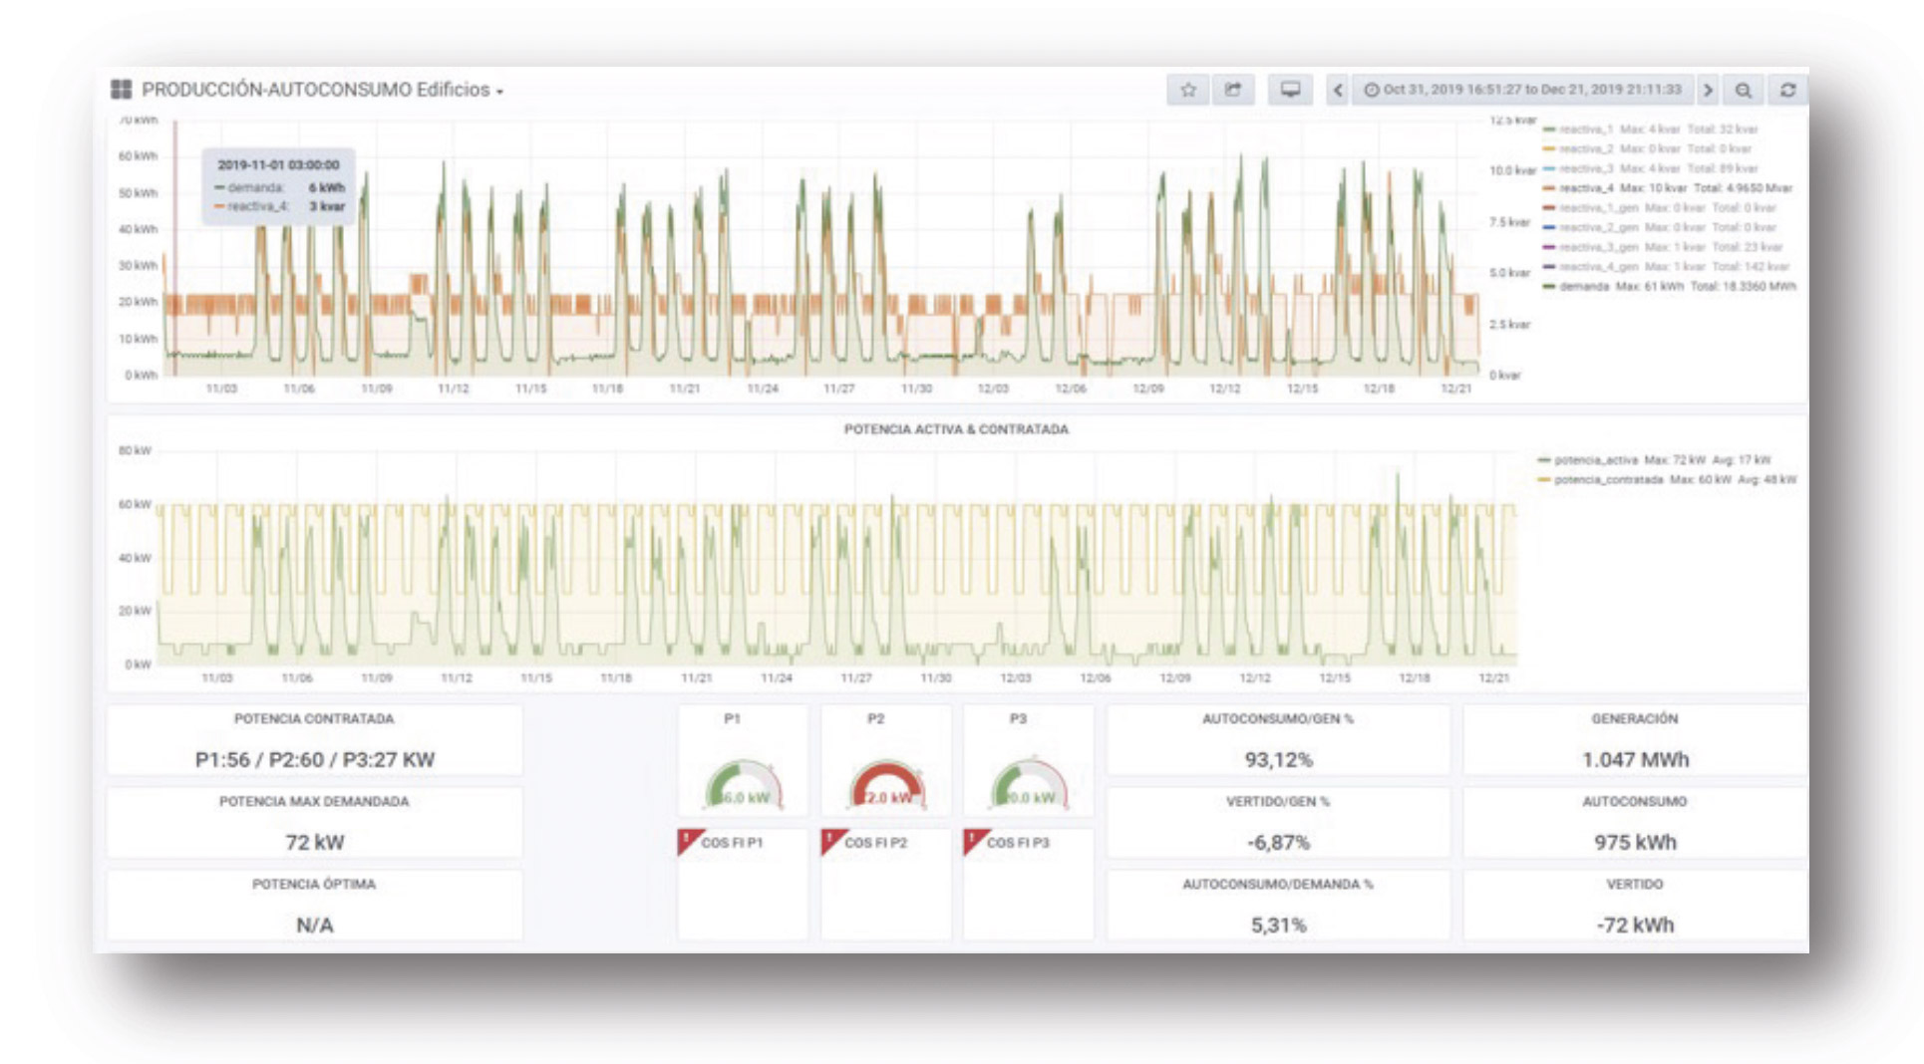Shift time range backward with the left arrow
This screenshot has width=1924, height=1064.
click(x=1338, y=90)
